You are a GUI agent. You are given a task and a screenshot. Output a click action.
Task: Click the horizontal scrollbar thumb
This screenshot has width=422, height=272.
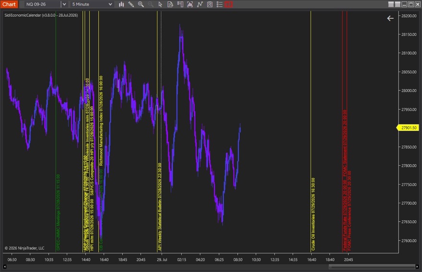click(x=372, y=267)
